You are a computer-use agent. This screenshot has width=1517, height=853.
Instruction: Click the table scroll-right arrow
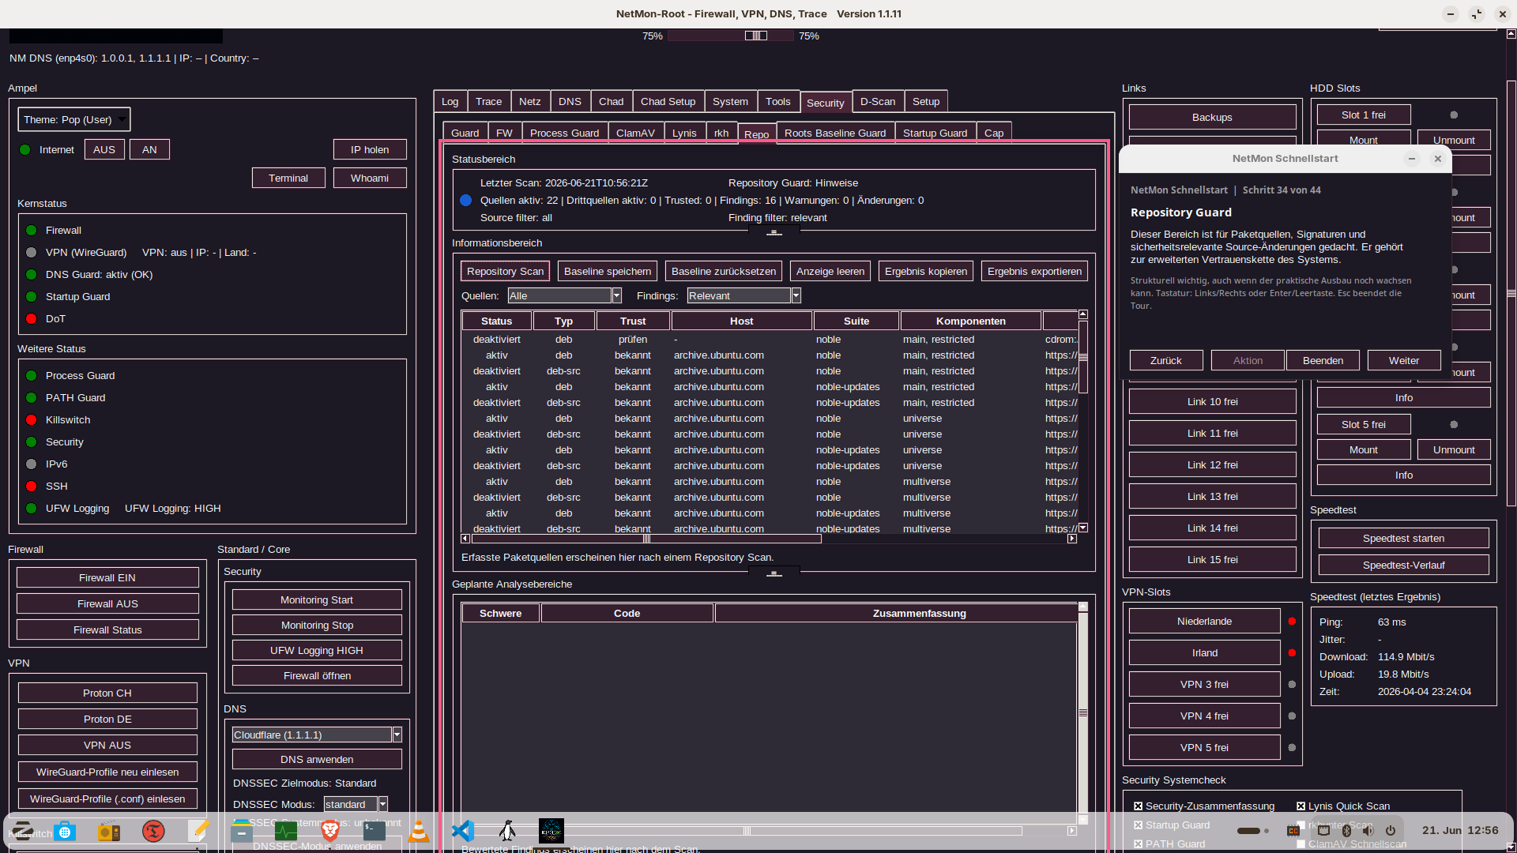coord(1072,539)
